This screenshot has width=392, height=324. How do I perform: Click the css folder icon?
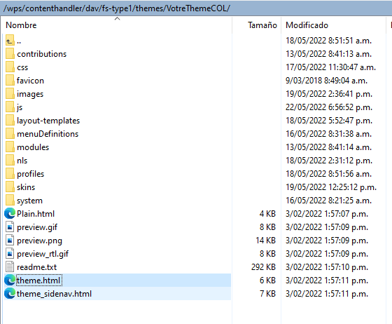click(10, 67)
